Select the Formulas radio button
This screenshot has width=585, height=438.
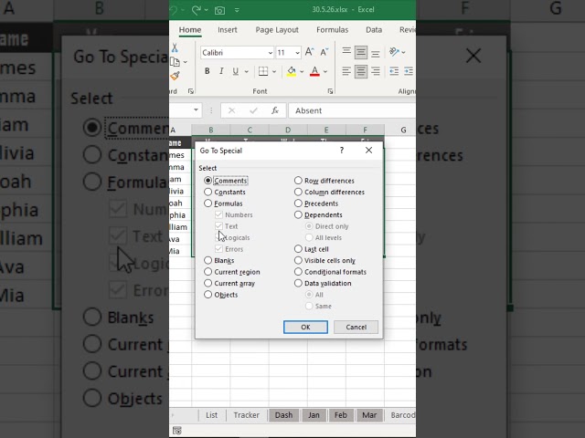208,203
